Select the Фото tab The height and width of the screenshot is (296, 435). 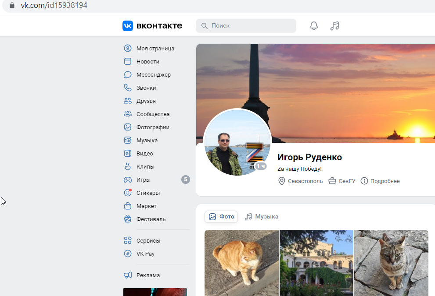point(221,217)
